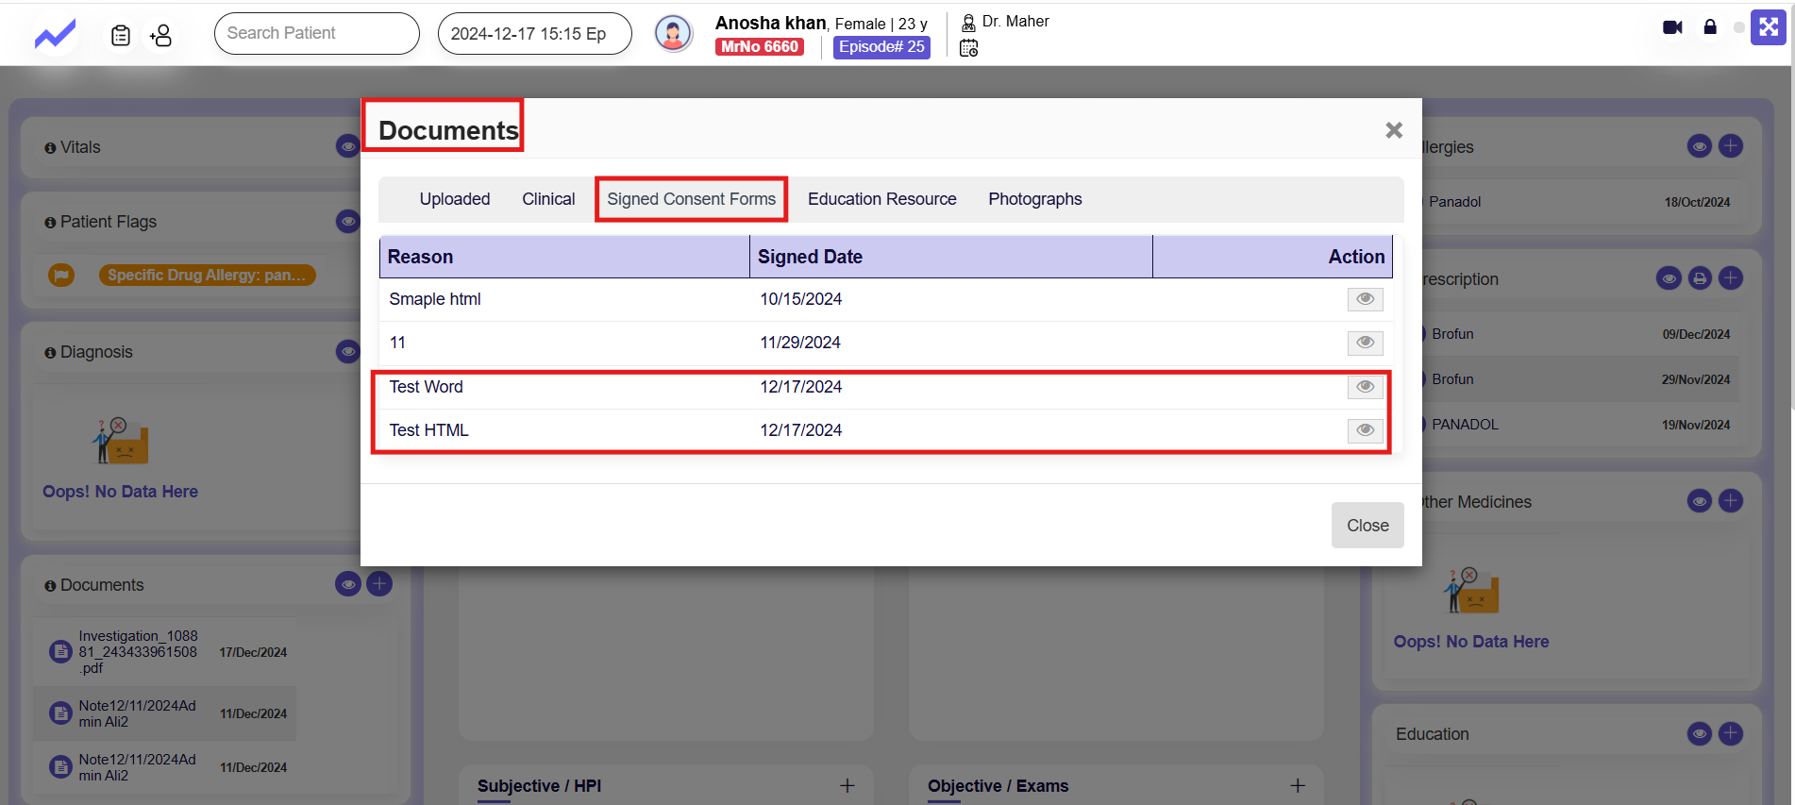Image resolution: width=1795 pixels, height=805 pixels.
Task: Click the Specific Drug Allergy flag badge
Action: pyautogui.click(x=207, y=275)
